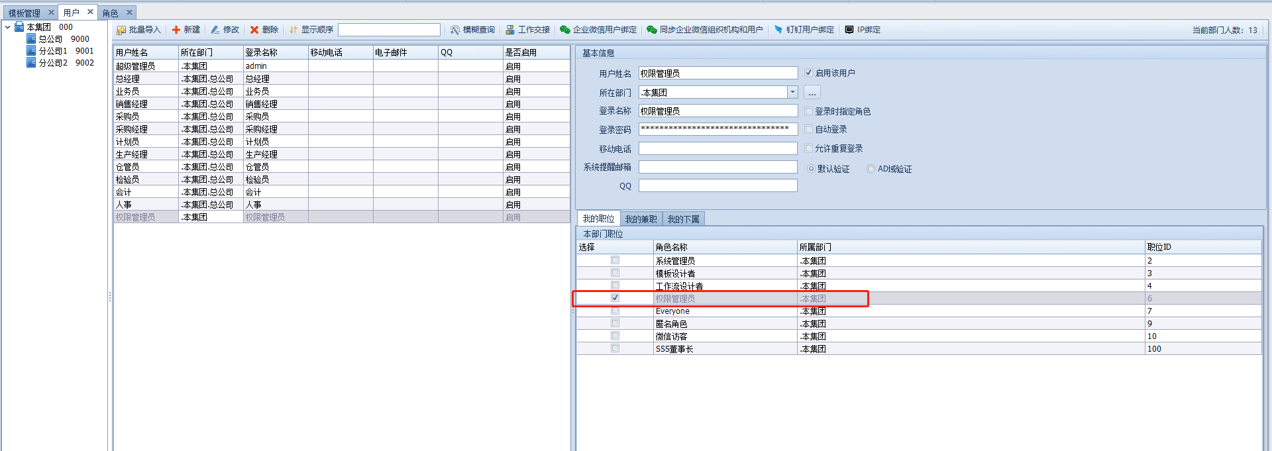Click the 新建 plus icon
The width and height of the screenshot is (1272, 451).
pos(176,30)
